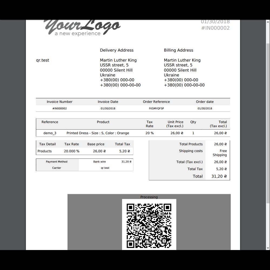Image resolution: width=270 pixels, height=270 pixels.
Task: Click the '20 %' tax rate cell
Action: [150, 133]
